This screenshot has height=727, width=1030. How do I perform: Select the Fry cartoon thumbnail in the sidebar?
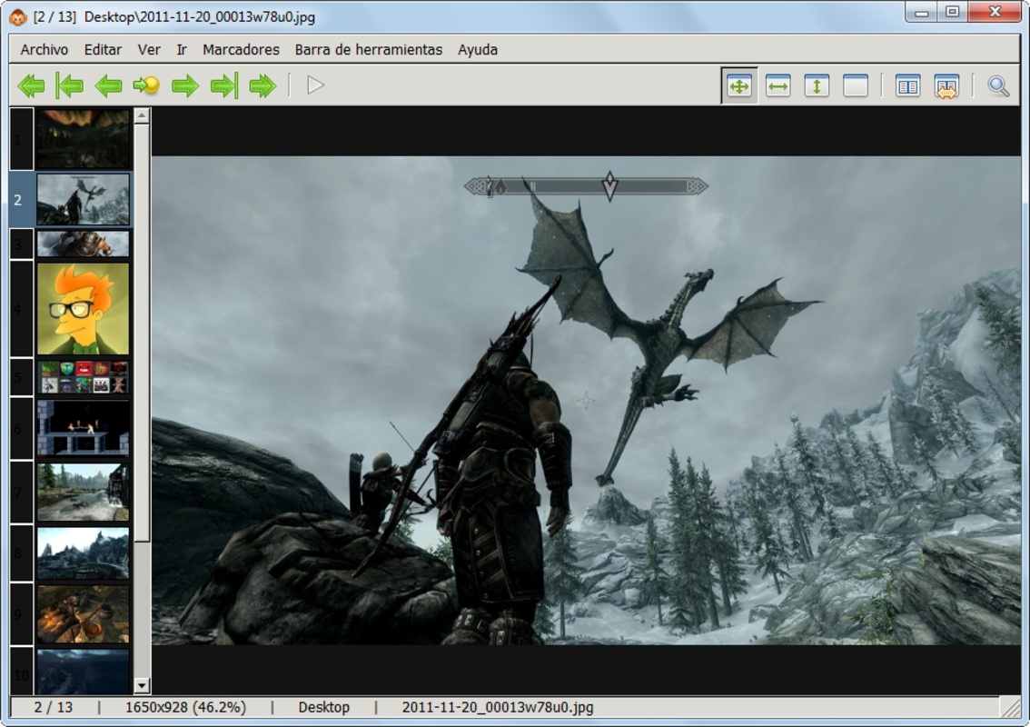coord(83,309)
